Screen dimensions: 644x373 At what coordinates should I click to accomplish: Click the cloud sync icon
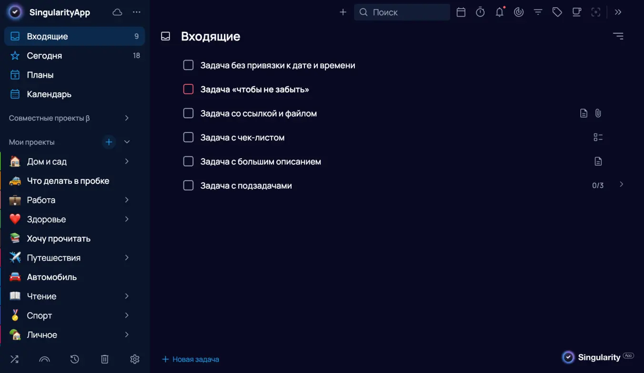point(117,12)
